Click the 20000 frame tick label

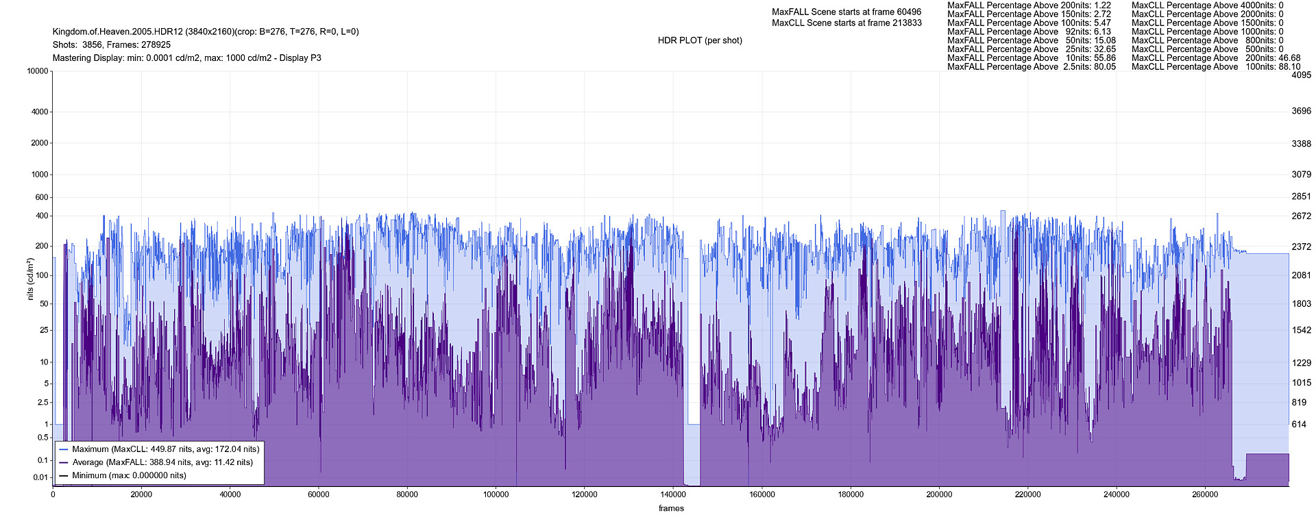click(x=142, y=494)
